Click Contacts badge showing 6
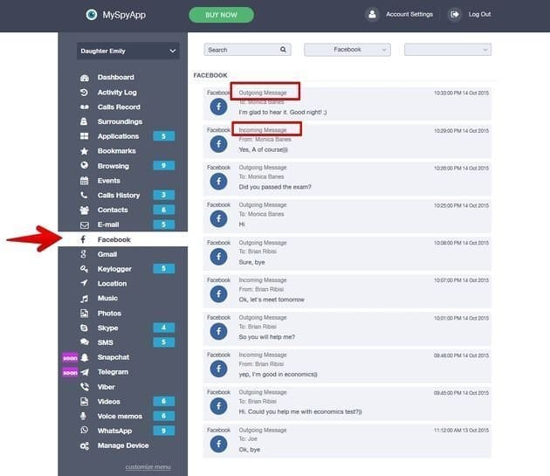The height and width of the screenshot is (476, 550). (x=164, y=210)
